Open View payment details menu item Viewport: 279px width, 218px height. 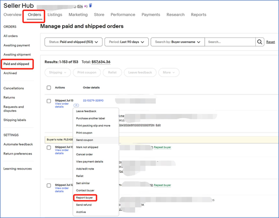tap(90, 162)
